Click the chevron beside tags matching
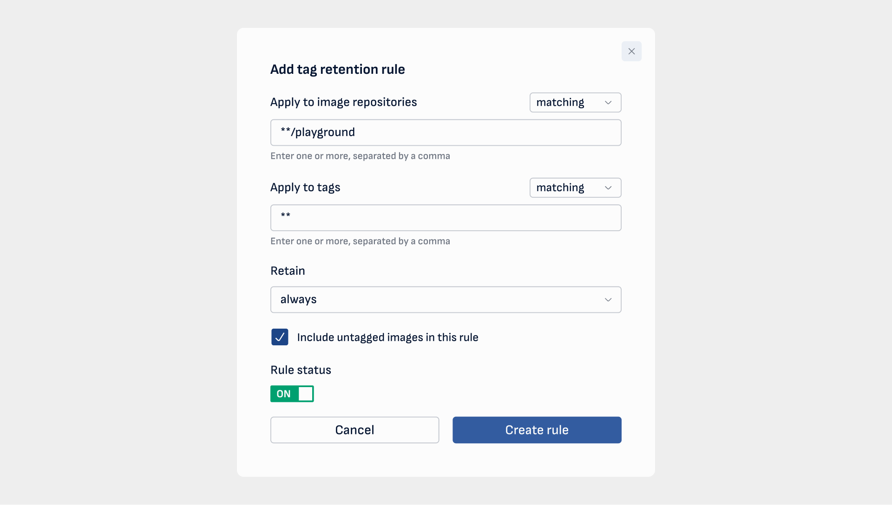This screenshot has width=892, height=505. pos(608,188)
